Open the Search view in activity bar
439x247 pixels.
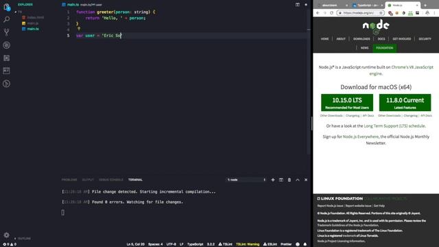pyautogui.click(x=6, y=19)
